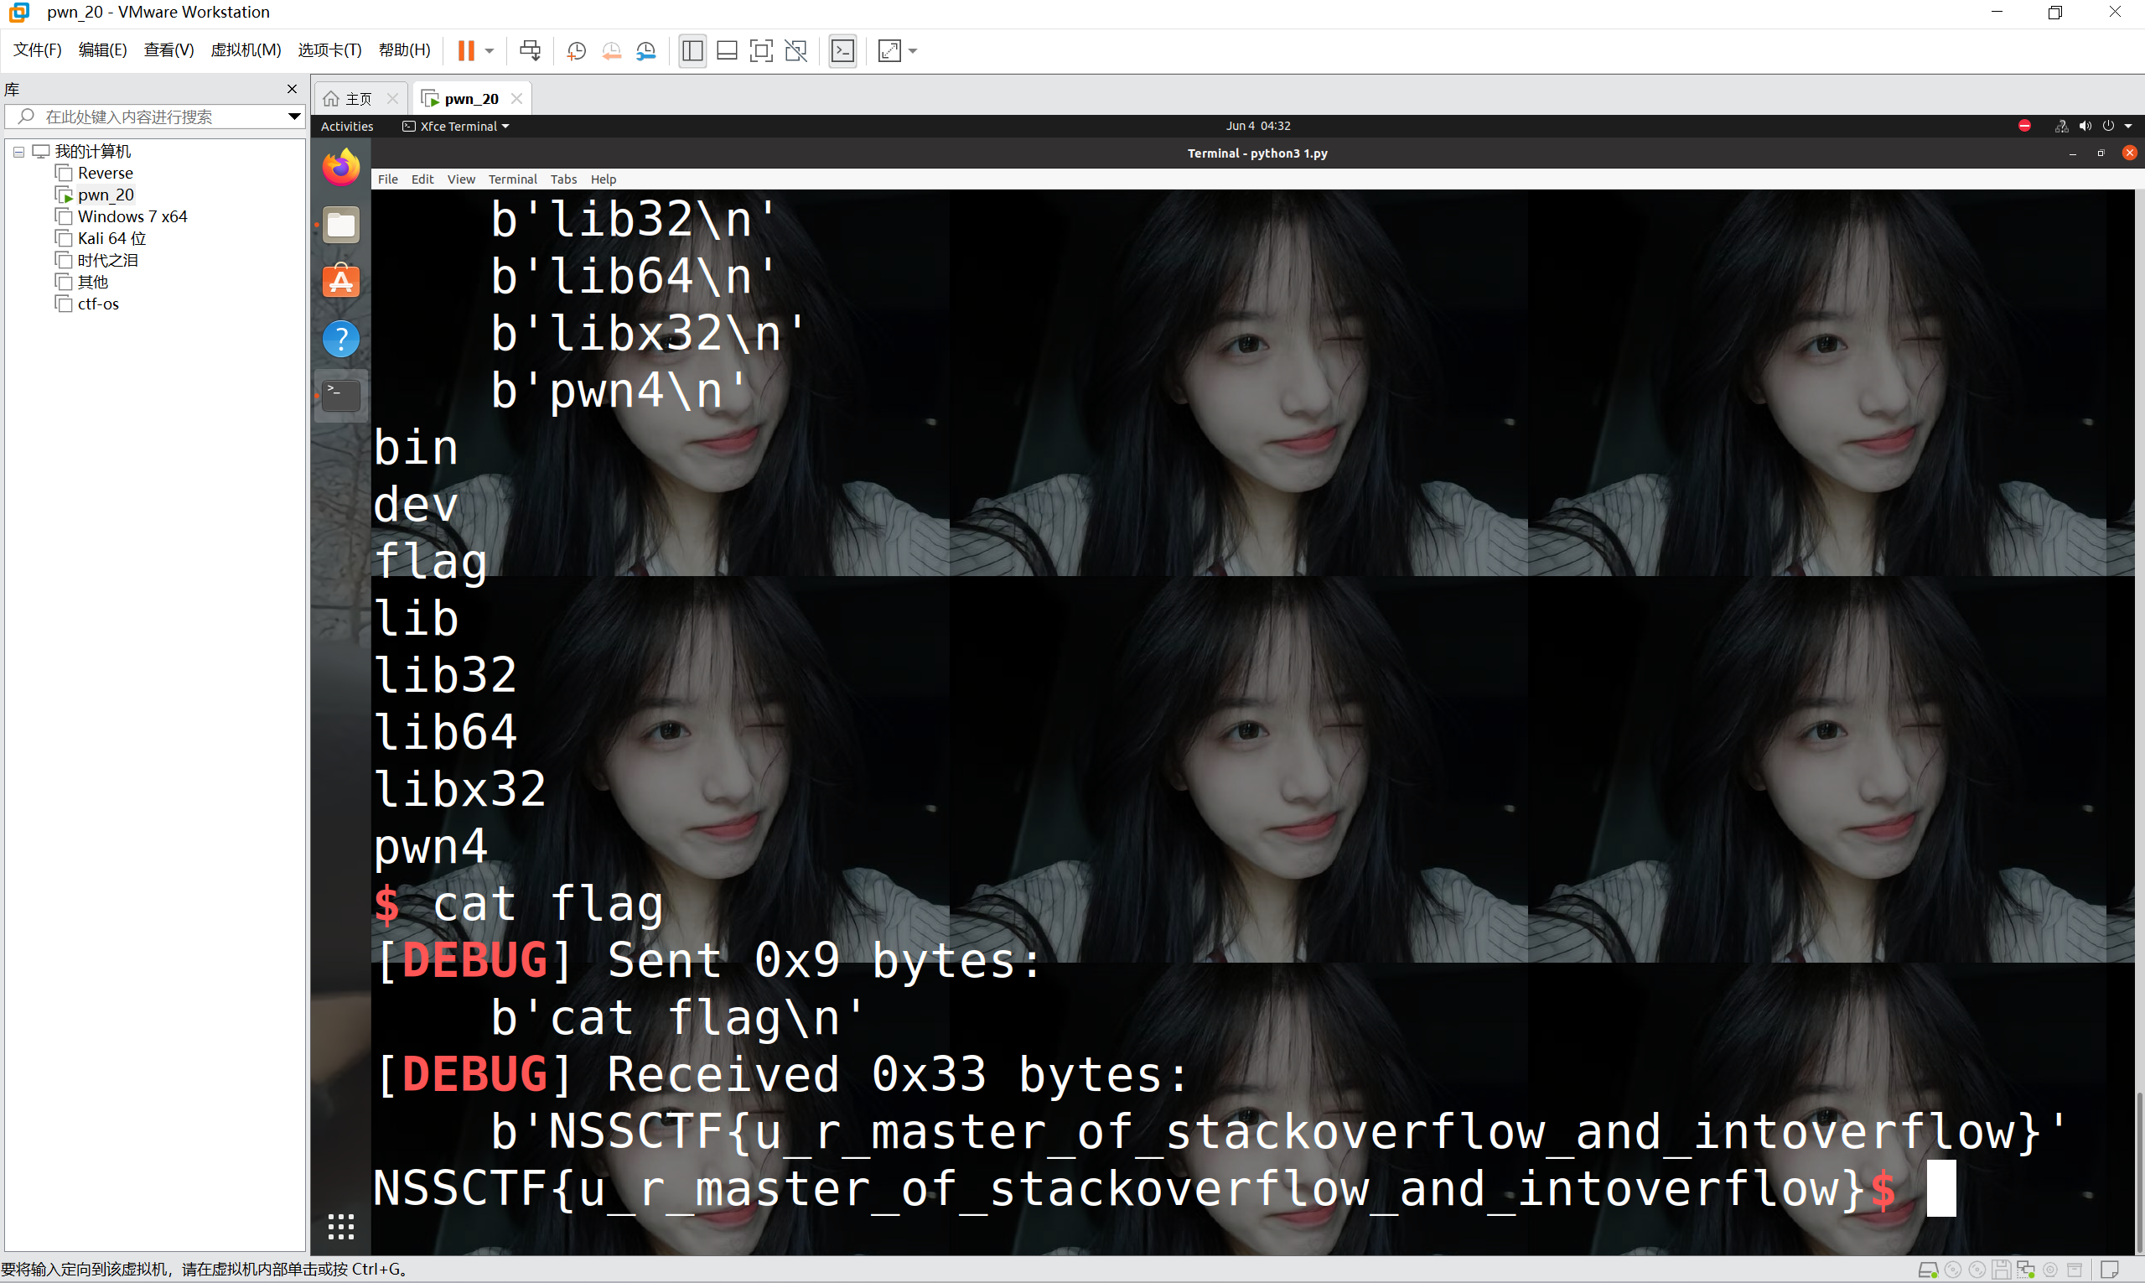The width and height of the screenshot is (2145, 1283).
Task: Open the 虚拟机(M) menu
Action: tap(246, 49)
